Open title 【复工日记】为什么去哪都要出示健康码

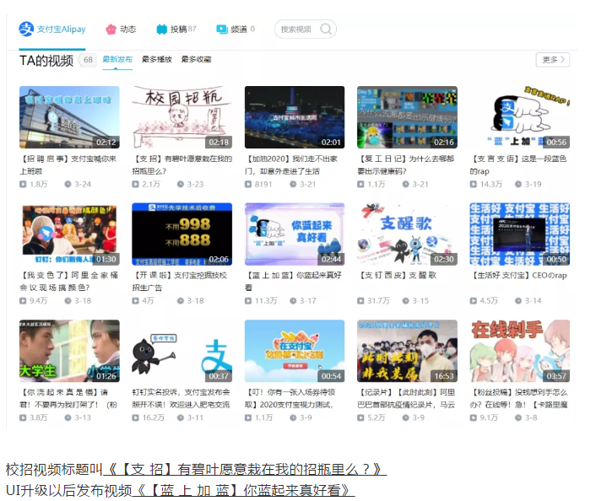point(406,164)
